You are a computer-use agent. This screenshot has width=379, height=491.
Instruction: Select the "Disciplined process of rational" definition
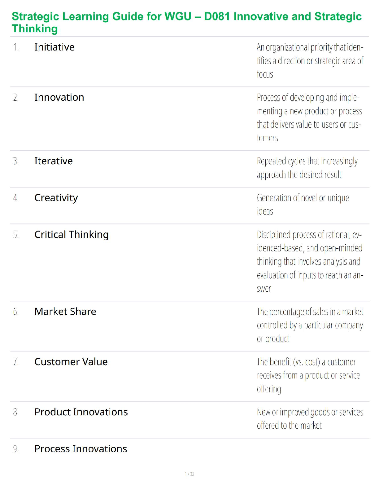pos(310,261)
